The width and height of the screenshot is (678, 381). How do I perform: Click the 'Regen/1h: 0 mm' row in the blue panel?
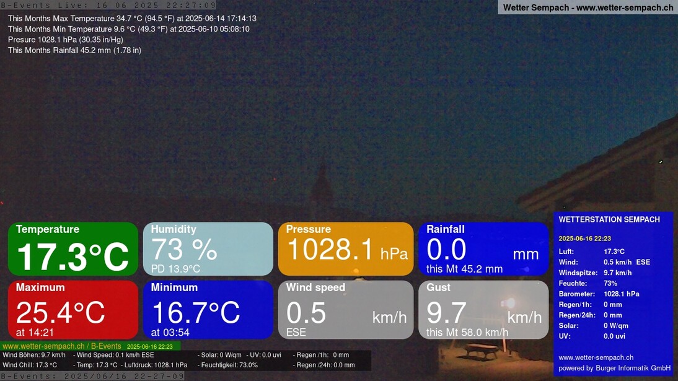coord(590,304)
